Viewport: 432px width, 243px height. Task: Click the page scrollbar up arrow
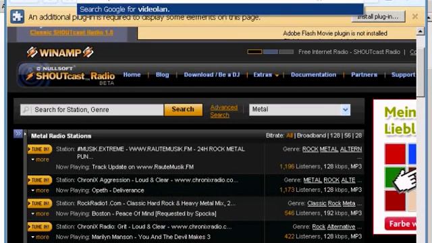click(420, 32)
